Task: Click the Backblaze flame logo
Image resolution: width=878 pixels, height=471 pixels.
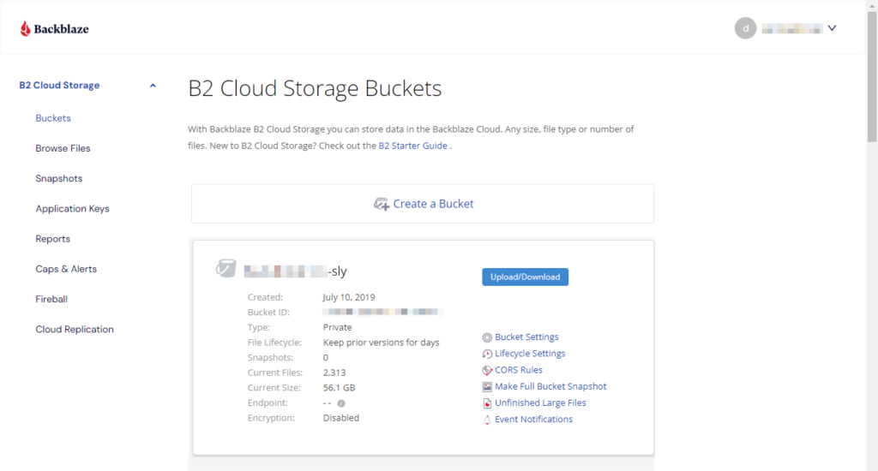Action: (x=25, y=28)
